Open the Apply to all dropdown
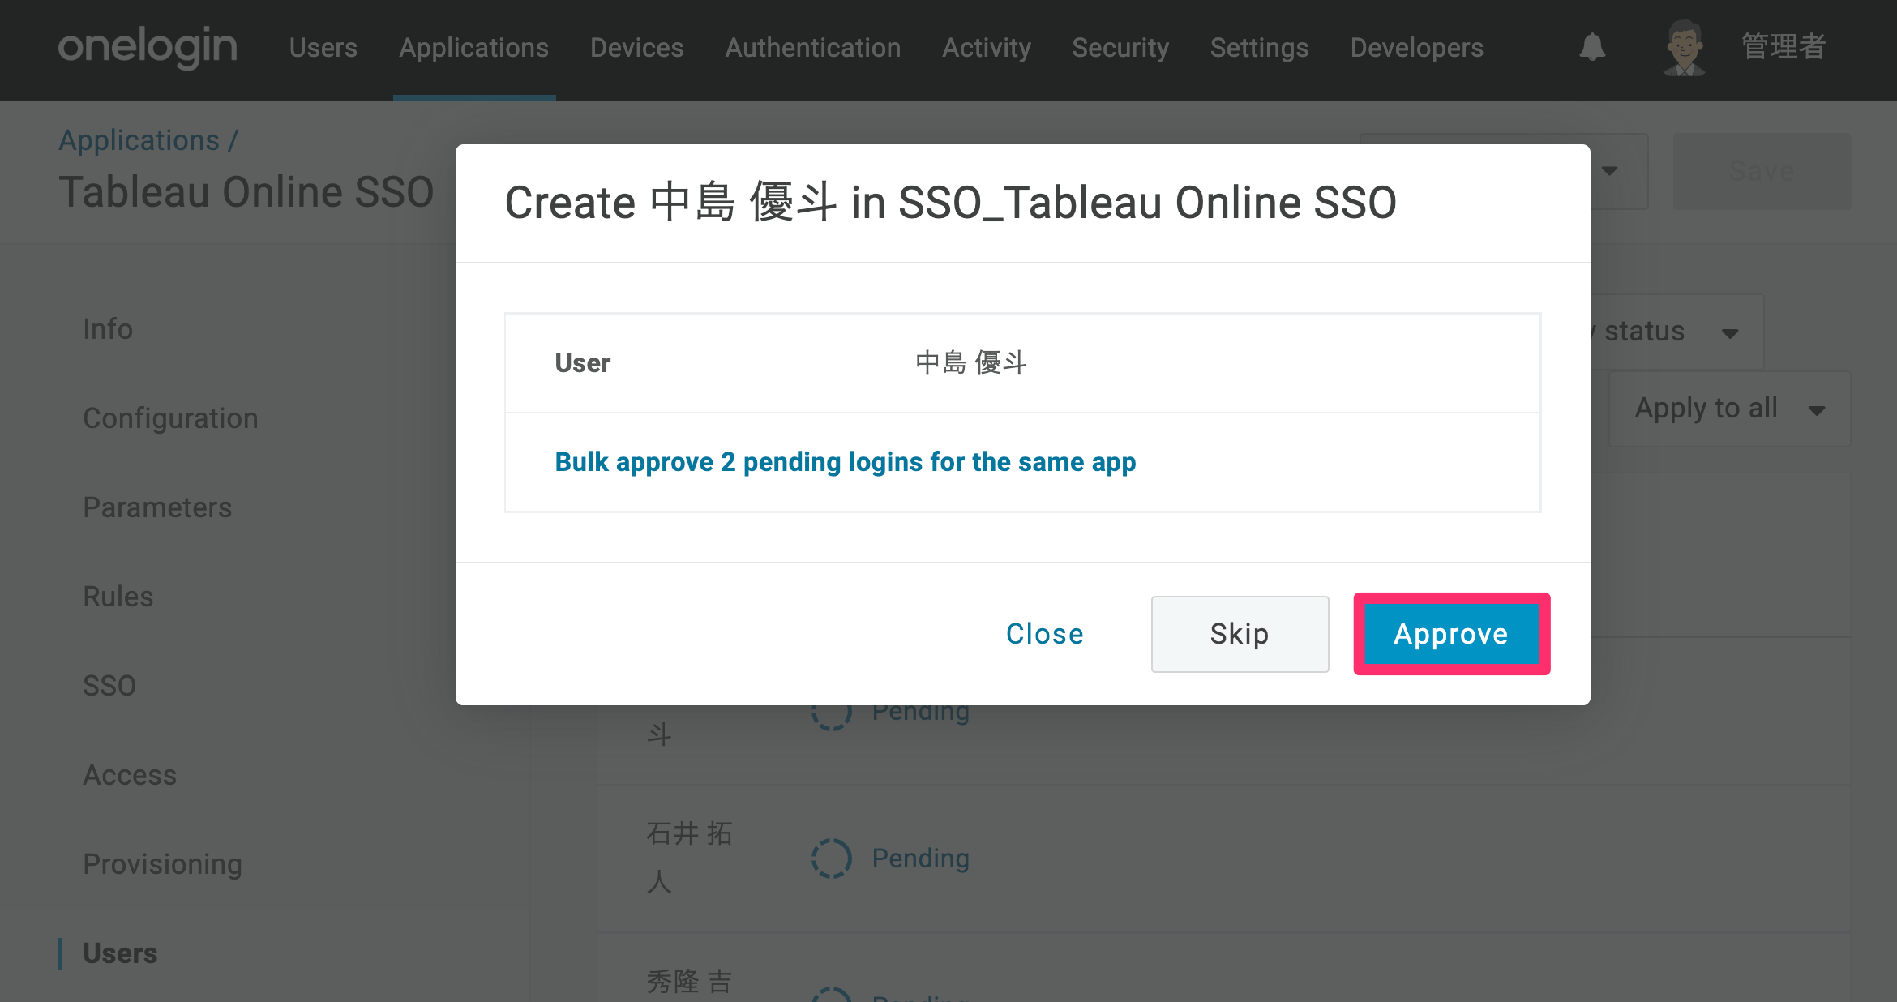1897x1002 pixels. pos(1729,409)
